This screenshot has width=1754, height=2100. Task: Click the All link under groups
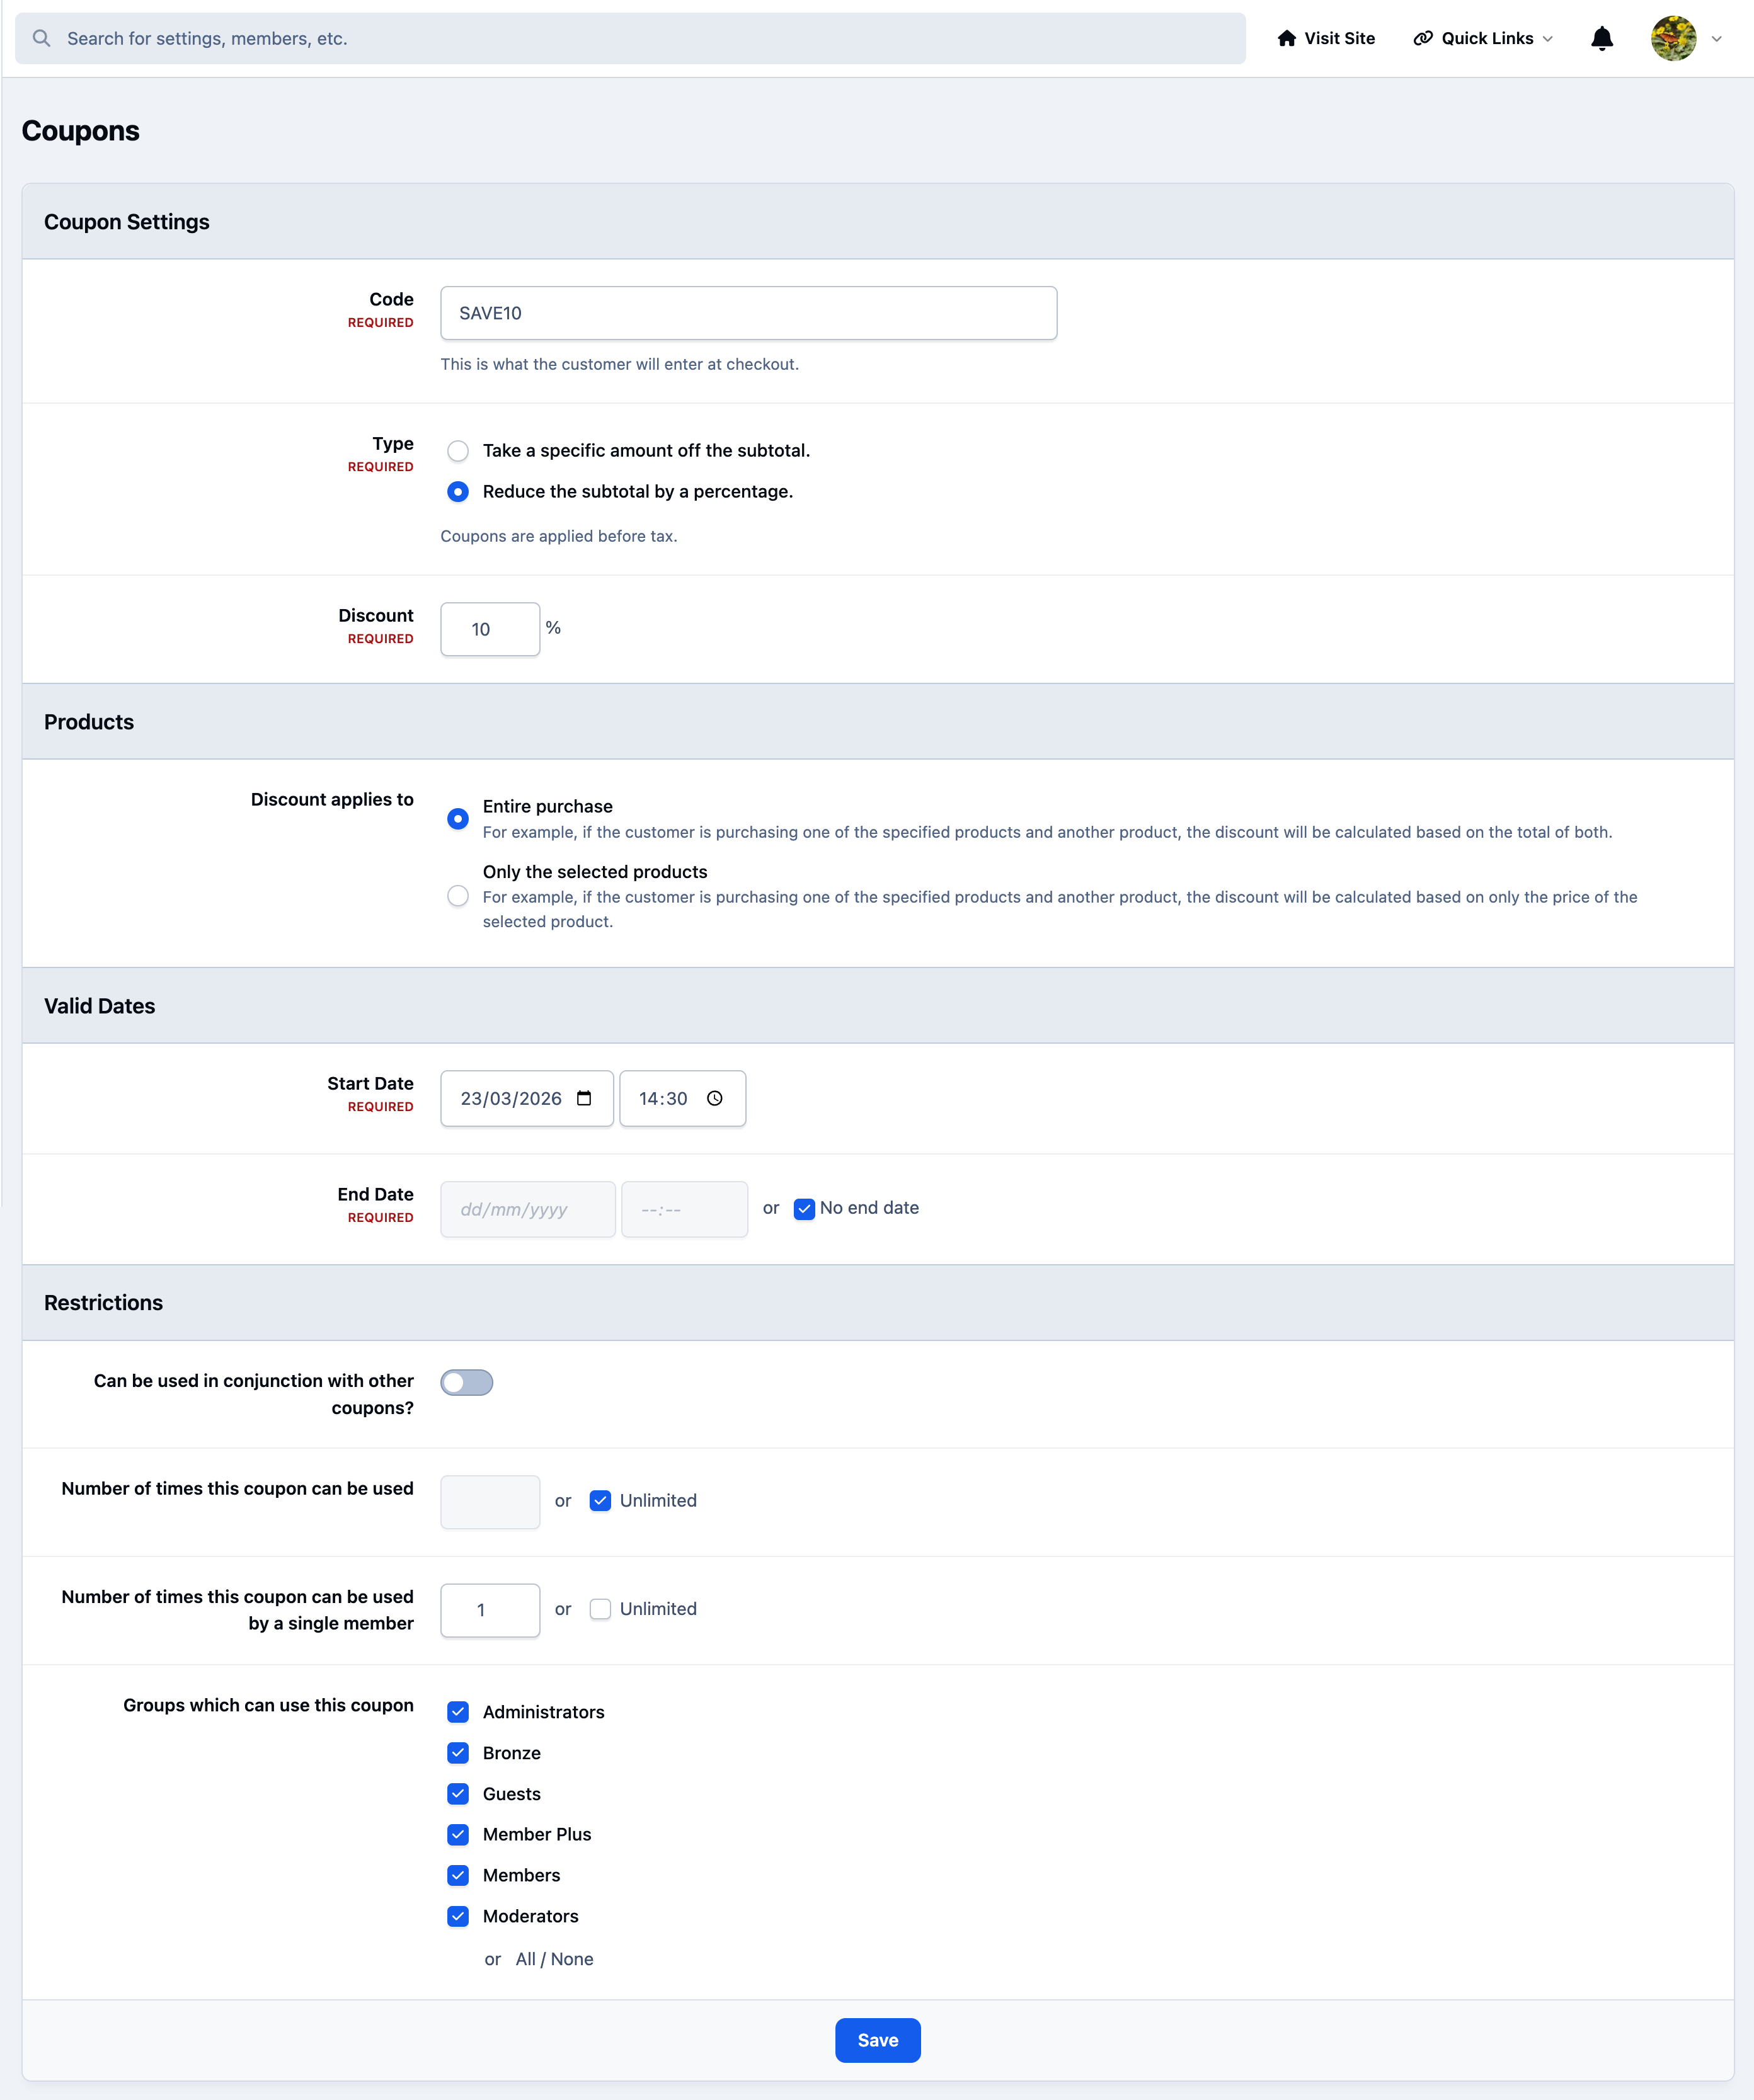tap(525, 1958)
